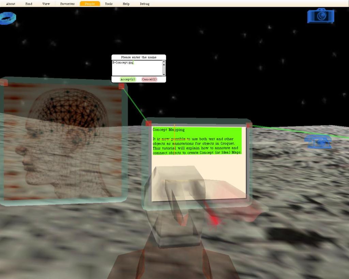Viewport: 349px width, 279px height.
Task: Click the wireframe head image panel
Action: (63, 141)
